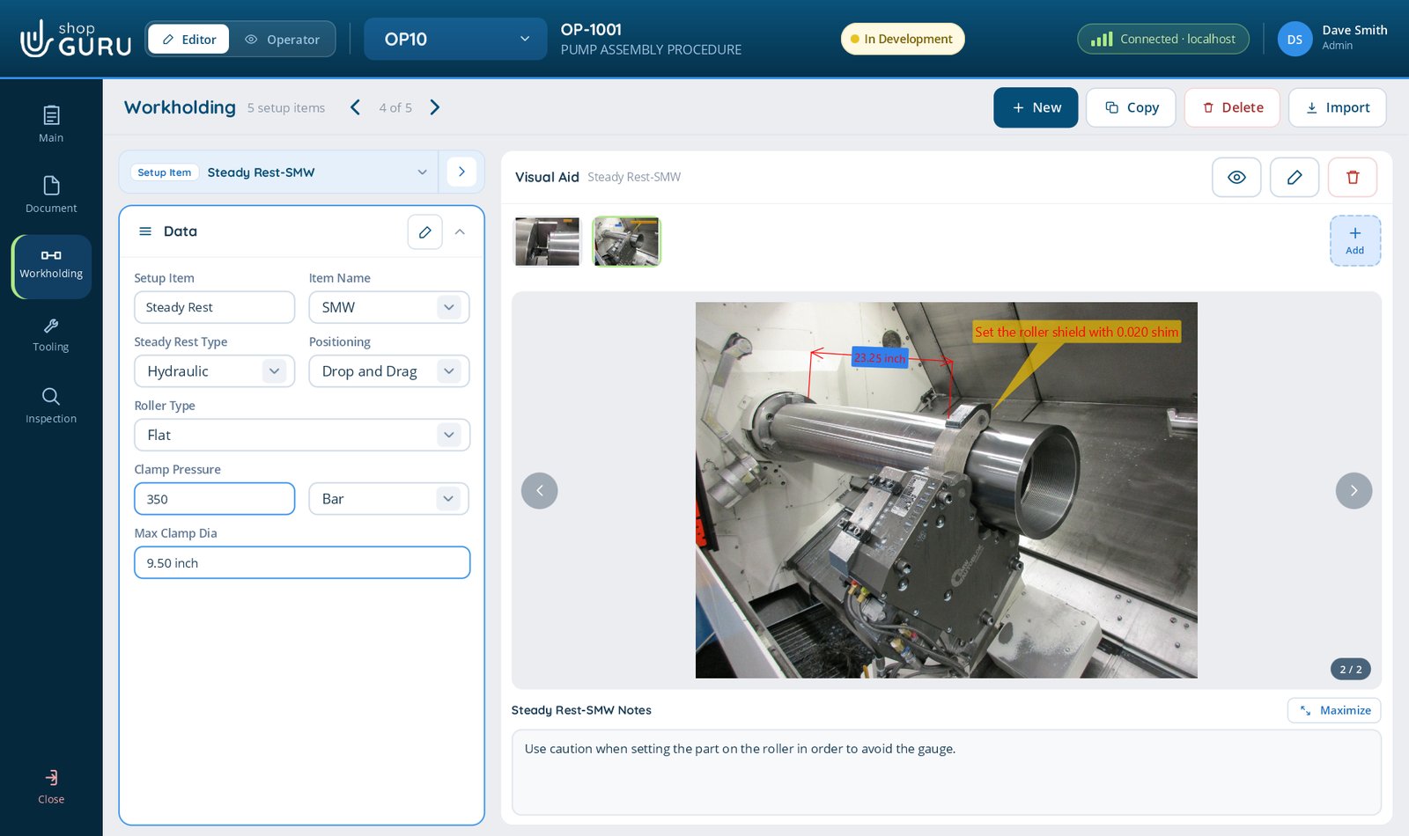Show previous image in viewer
This screenshot has width=1409, height=836.
540,490
